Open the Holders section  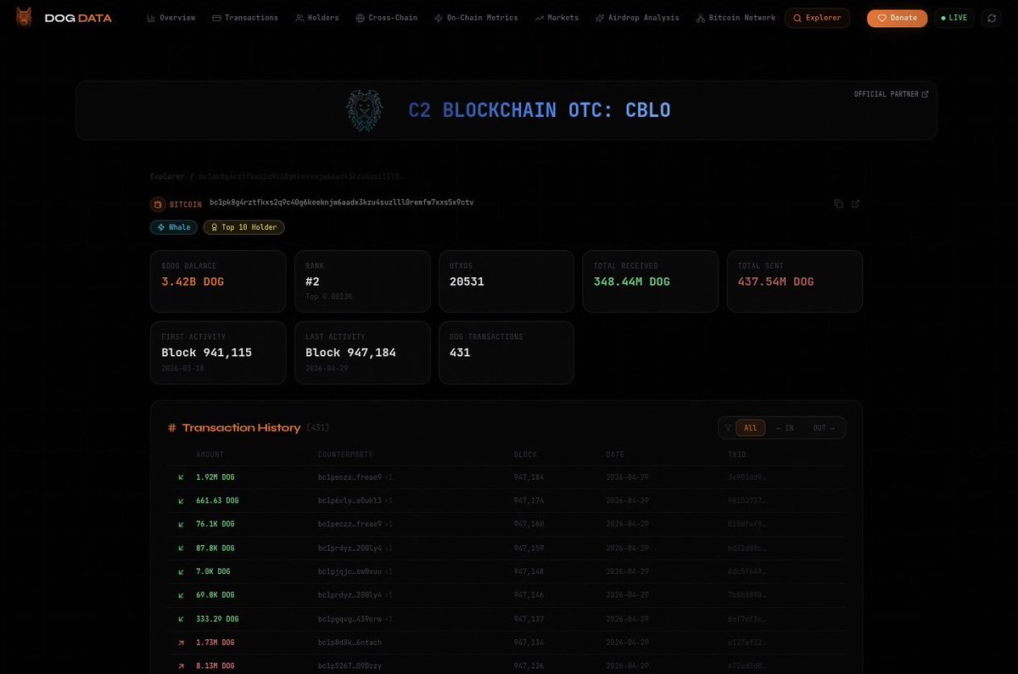coord(317,18)
